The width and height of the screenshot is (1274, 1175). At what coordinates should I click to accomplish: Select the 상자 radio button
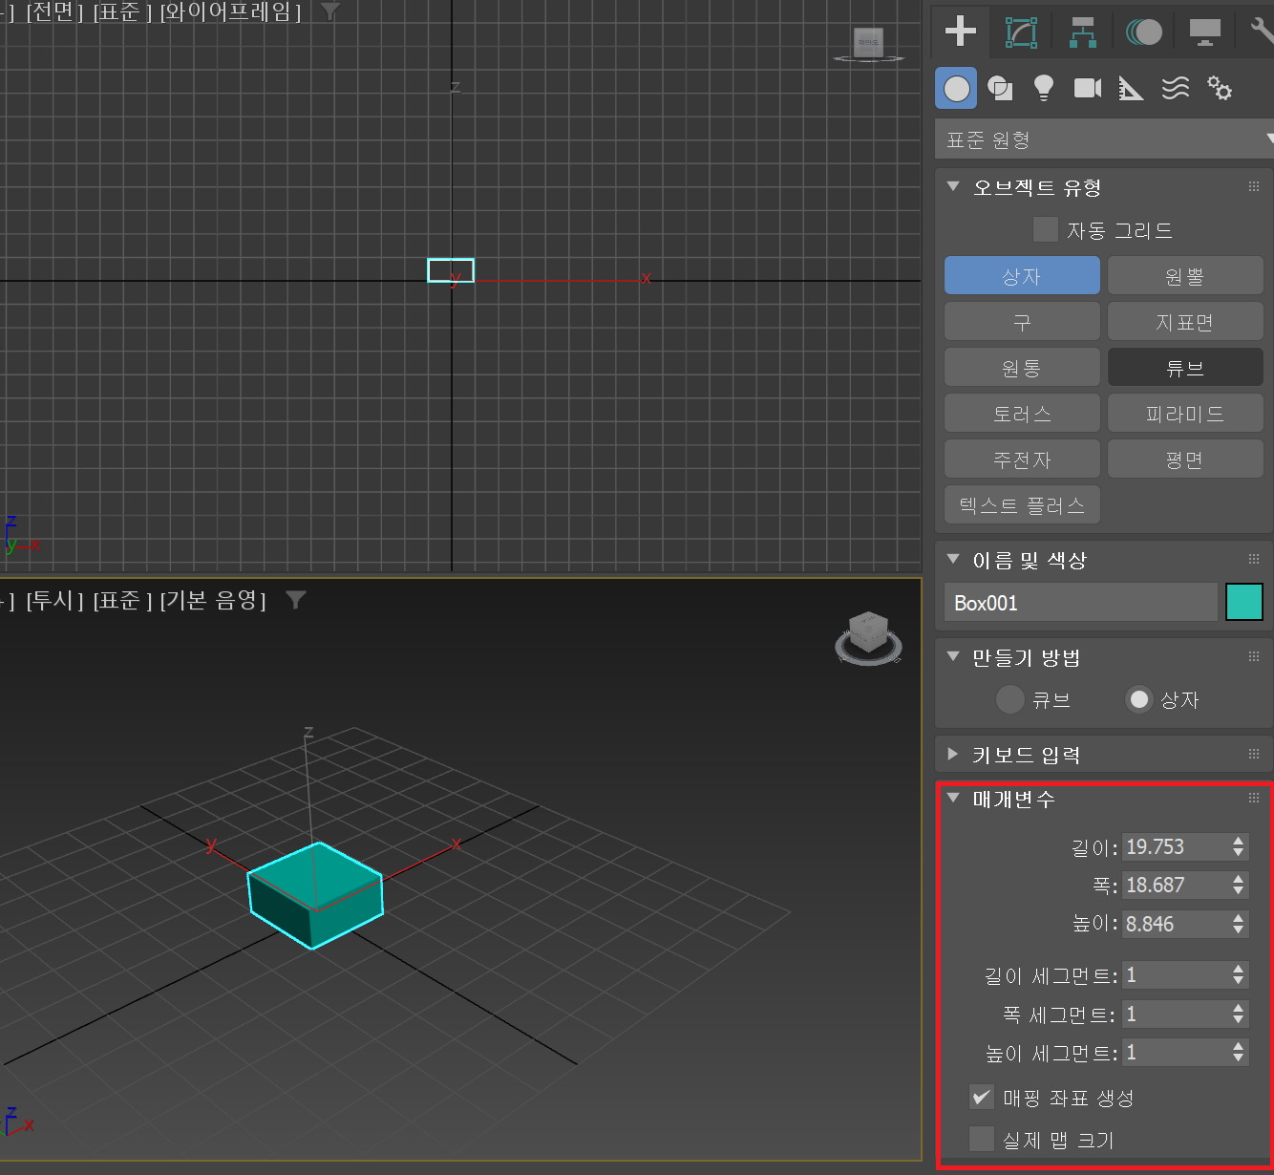point(1139,699)
